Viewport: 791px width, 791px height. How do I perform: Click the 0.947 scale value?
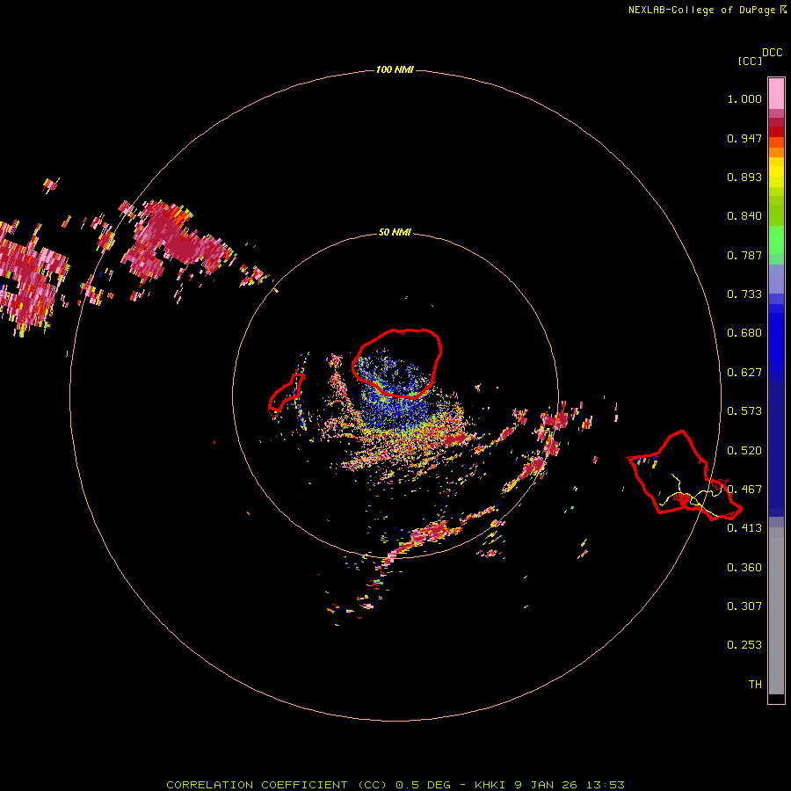(x=744, y=138)
